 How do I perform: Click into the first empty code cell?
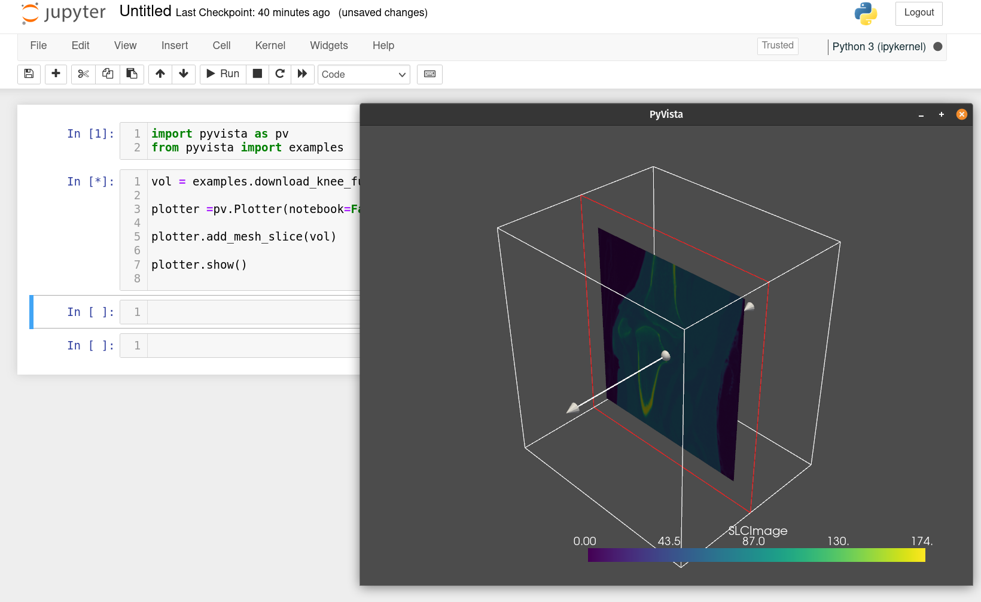254,312
